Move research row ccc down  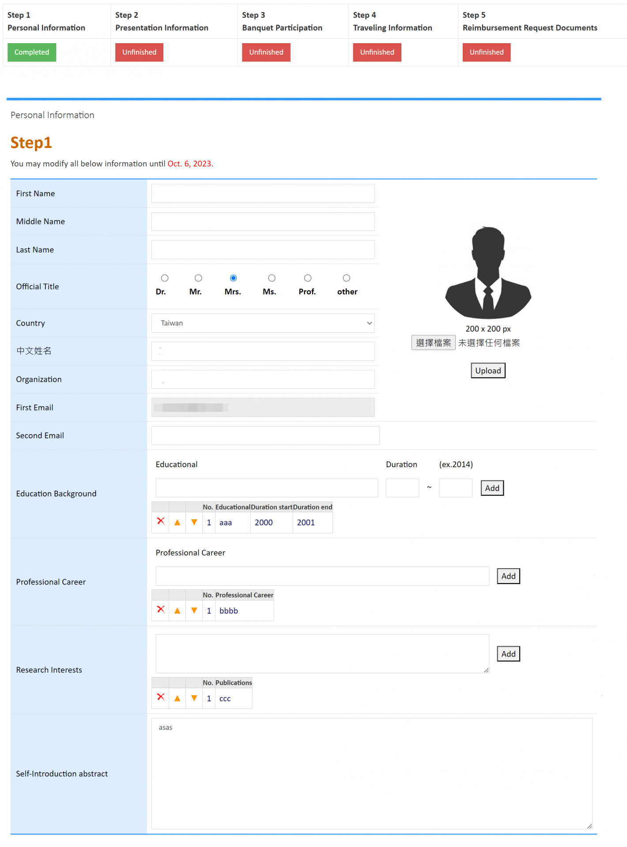click(194, 698)
